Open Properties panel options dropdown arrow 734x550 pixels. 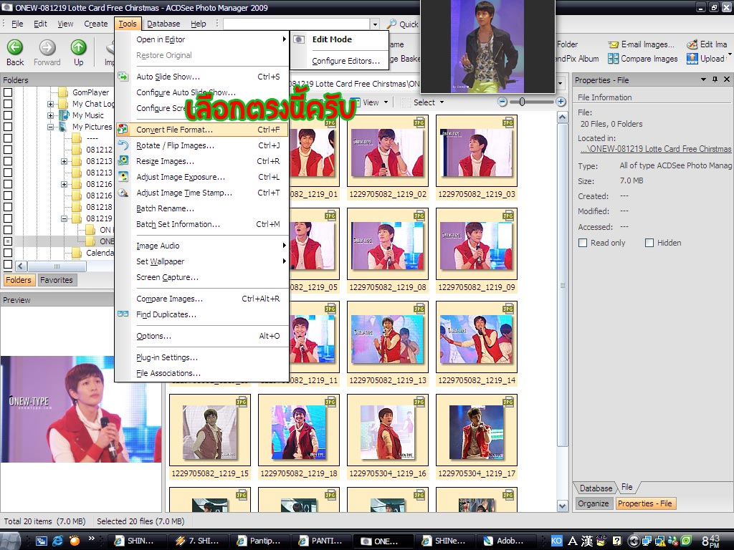[x=703, y=79]
